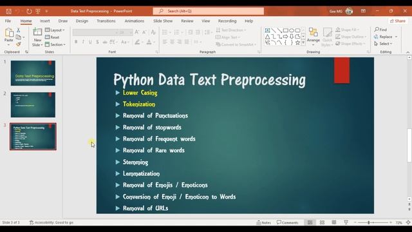The height and width of the screenshot is (232, 412).
Task: Open the Review tab
Action: pos(187,21)
